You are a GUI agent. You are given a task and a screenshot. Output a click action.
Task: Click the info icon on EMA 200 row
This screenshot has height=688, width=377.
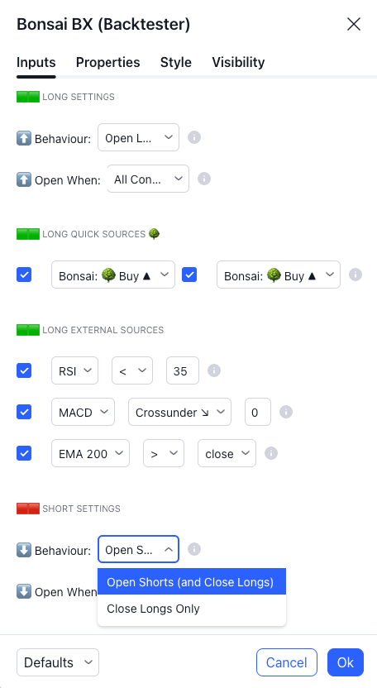pos(271,453)
